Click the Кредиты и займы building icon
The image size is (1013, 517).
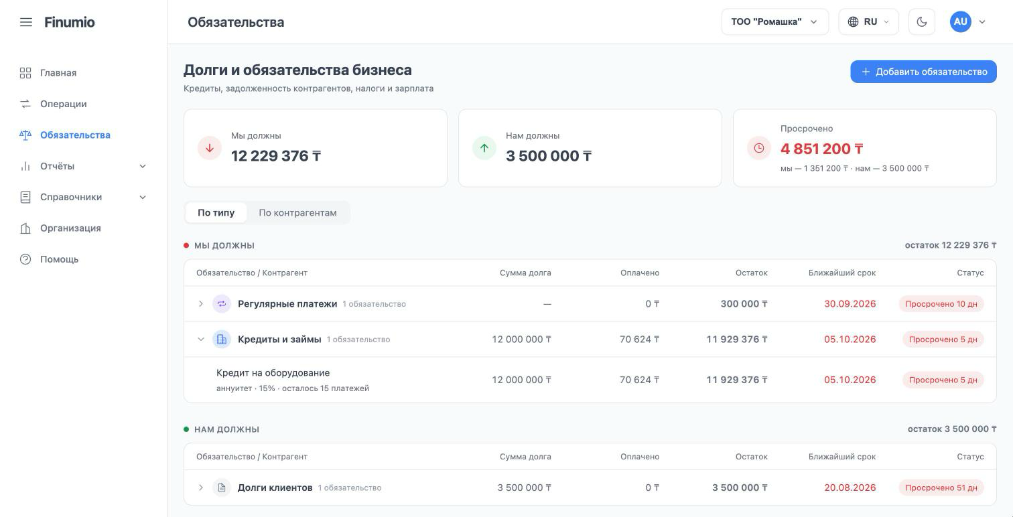(222, 340)
